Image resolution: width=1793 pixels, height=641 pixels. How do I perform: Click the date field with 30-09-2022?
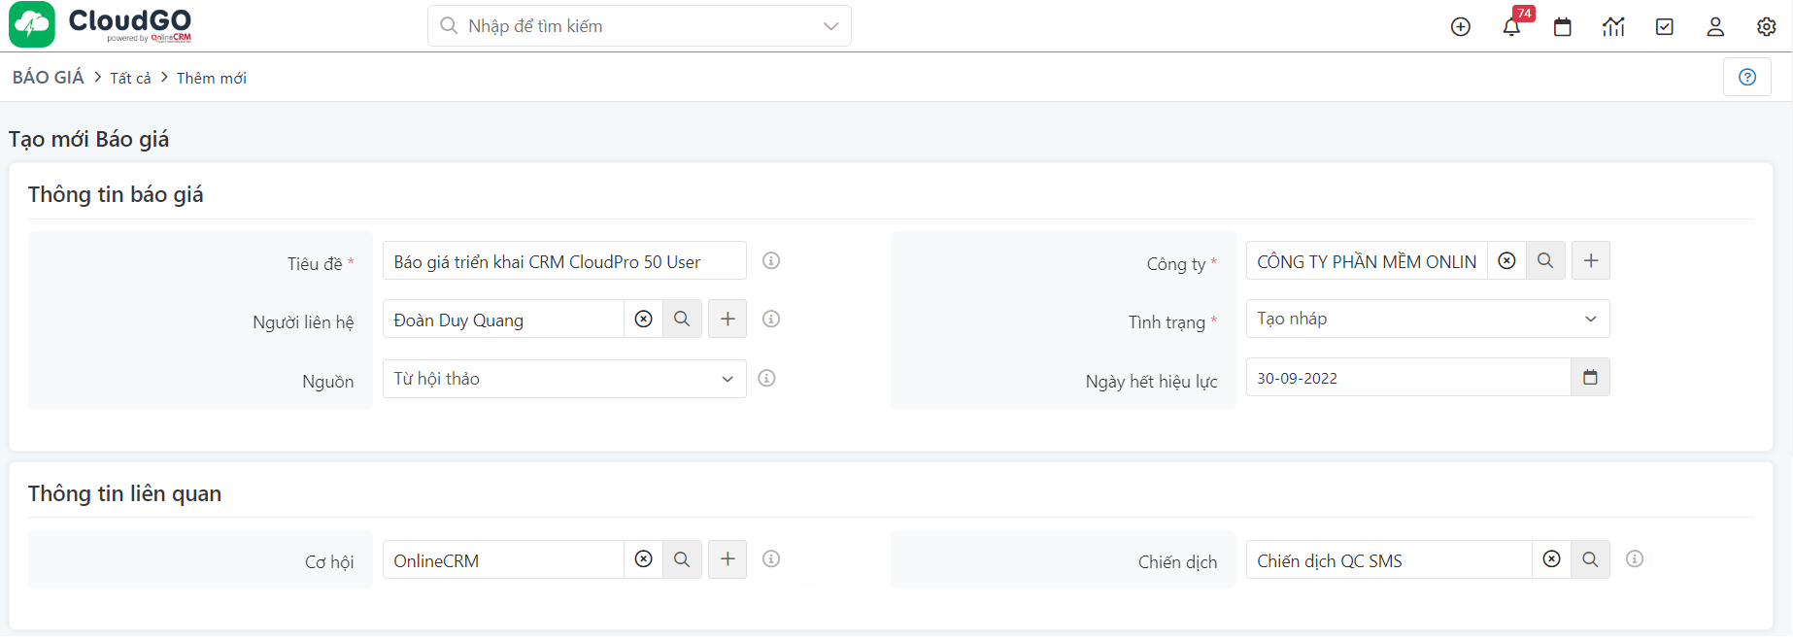pos(1408,377)
